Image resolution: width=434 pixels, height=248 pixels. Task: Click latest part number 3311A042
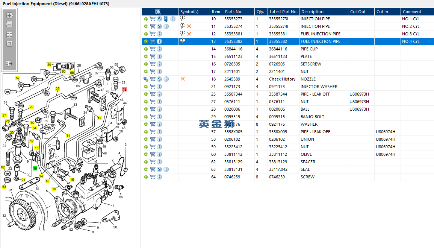[278, 169]
